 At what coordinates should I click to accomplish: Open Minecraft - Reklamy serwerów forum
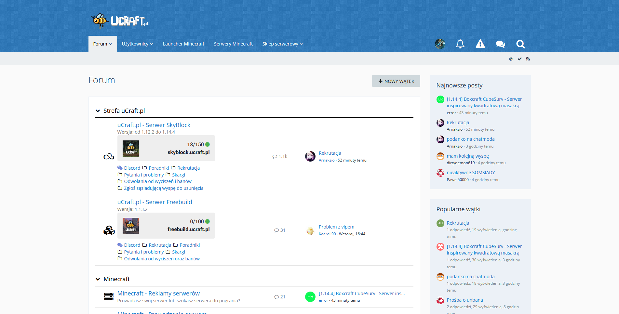click(158, 294)
